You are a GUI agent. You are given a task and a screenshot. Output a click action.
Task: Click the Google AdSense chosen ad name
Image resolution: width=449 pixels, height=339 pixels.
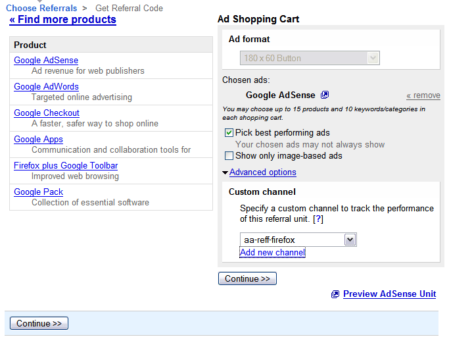coord(281,95)
